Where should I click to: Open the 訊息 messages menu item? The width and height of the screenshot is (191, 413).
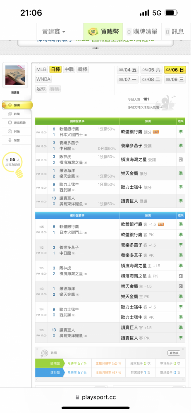[x=175, y=32]
